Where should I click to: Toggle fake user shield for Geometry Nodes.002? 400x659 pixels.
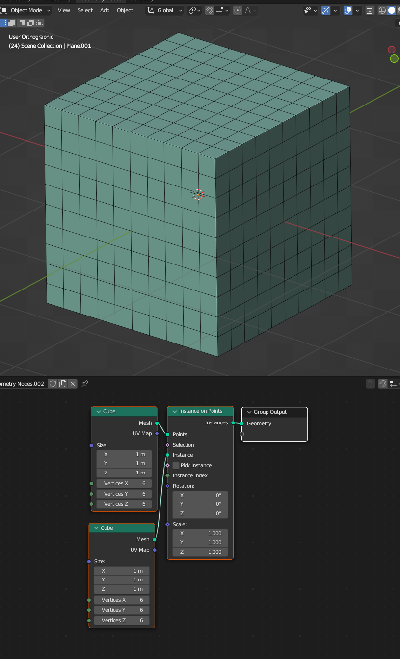(x=53, y=383)
